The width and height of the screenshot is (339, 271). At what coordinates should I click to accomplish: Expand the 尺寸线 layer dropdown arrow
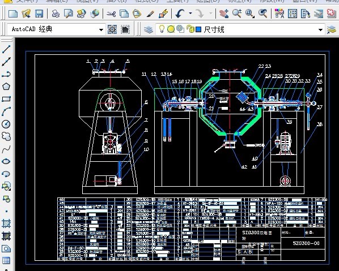coord(321,29)
